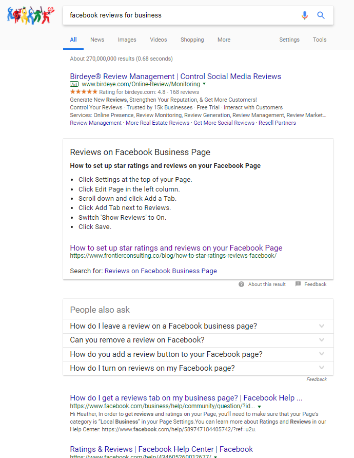The image size is (354, 458).
Task: Open the Videos search tab
Action: [x=159, y=40]
